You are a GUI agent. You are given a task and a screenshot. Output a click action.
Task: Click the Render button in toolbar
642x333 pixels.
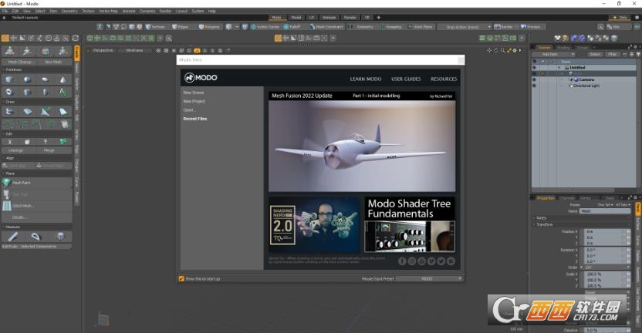pos(504,27)
